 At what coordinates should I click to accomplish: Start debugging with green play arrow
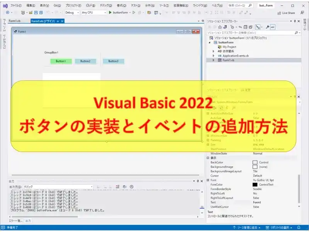pyautogui.click(x=110, y=12)
